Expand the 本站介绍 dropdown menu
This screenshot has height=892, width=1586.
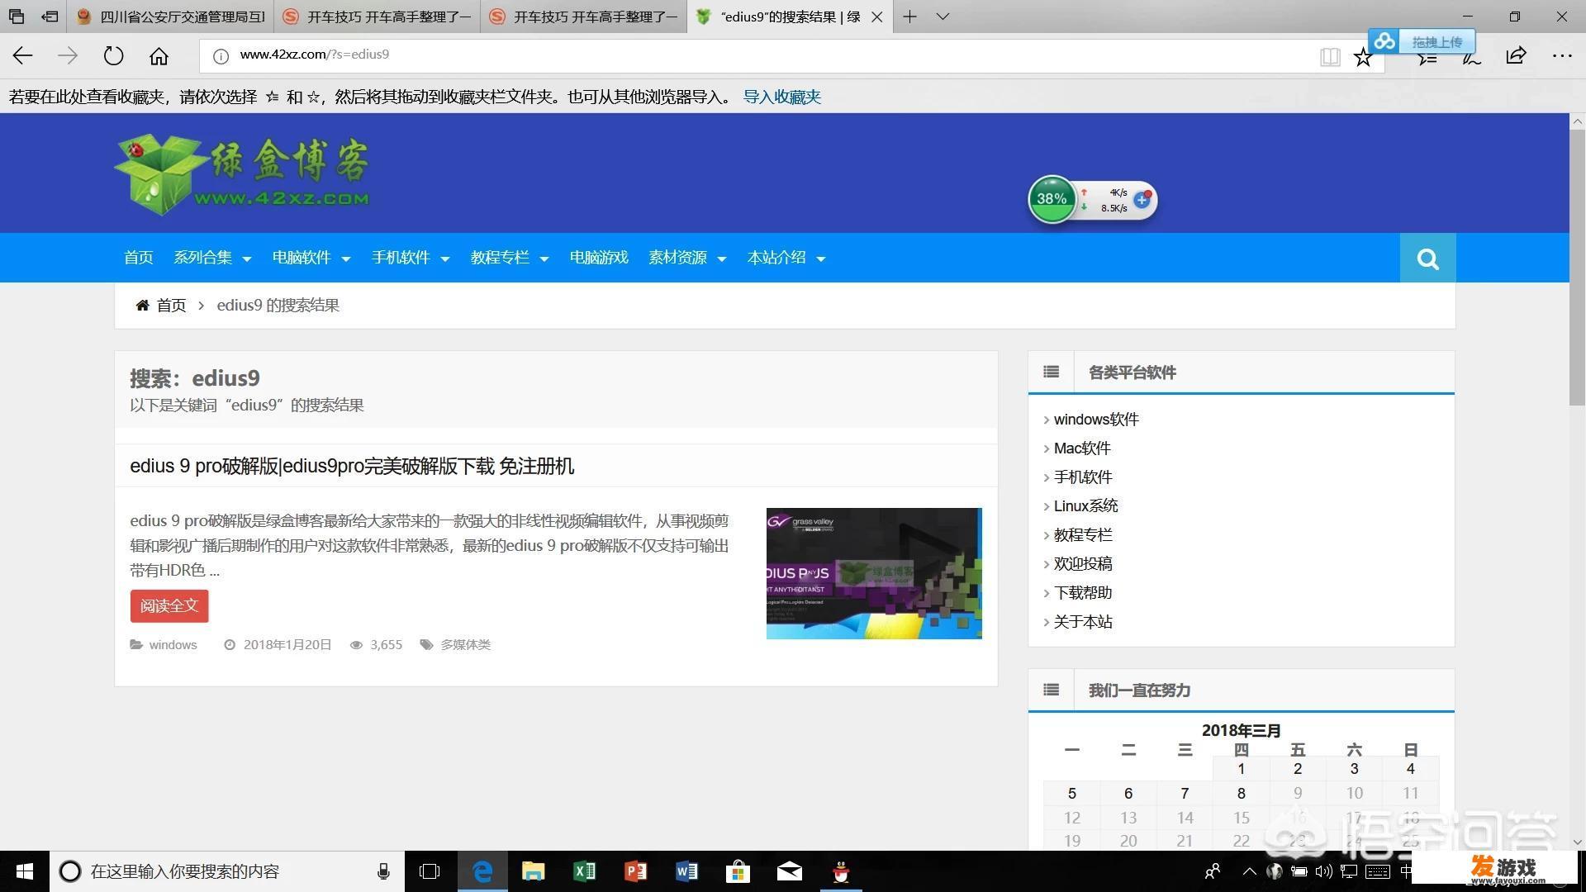pyautogui.click(x=786, y=258)
